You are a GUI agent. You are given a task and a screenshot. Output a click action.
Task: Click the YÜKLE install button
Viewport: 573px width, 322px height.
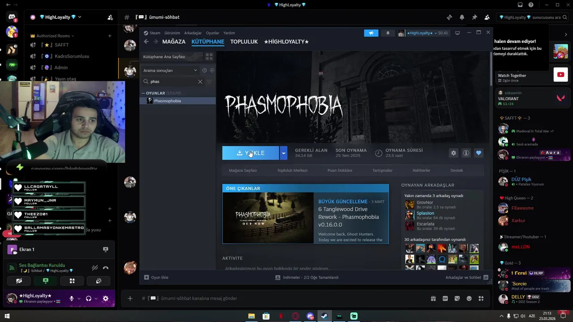point(251,153)
